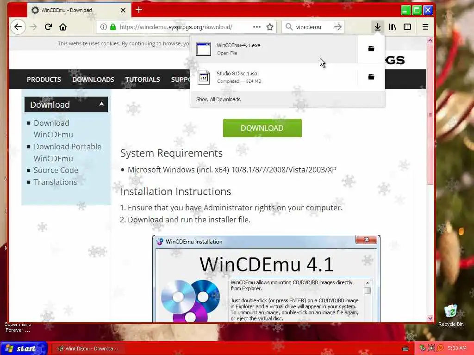
Task: Open the Translations link
Action: click(x=56, y=182)
